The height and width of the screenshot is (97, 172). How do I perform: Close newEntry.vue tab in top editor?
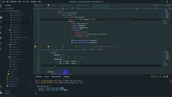107,5
